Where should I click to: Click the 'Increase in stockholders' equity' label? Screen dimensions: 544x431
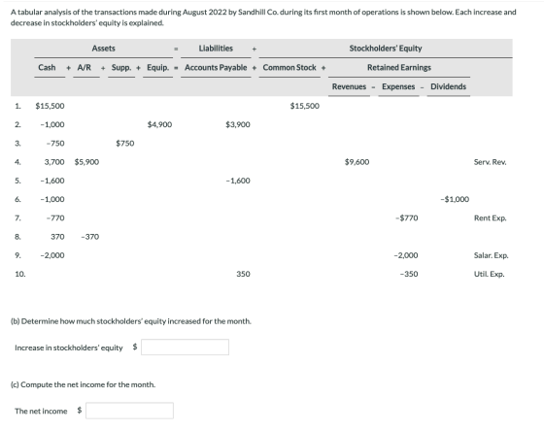[x=69, y=348]
